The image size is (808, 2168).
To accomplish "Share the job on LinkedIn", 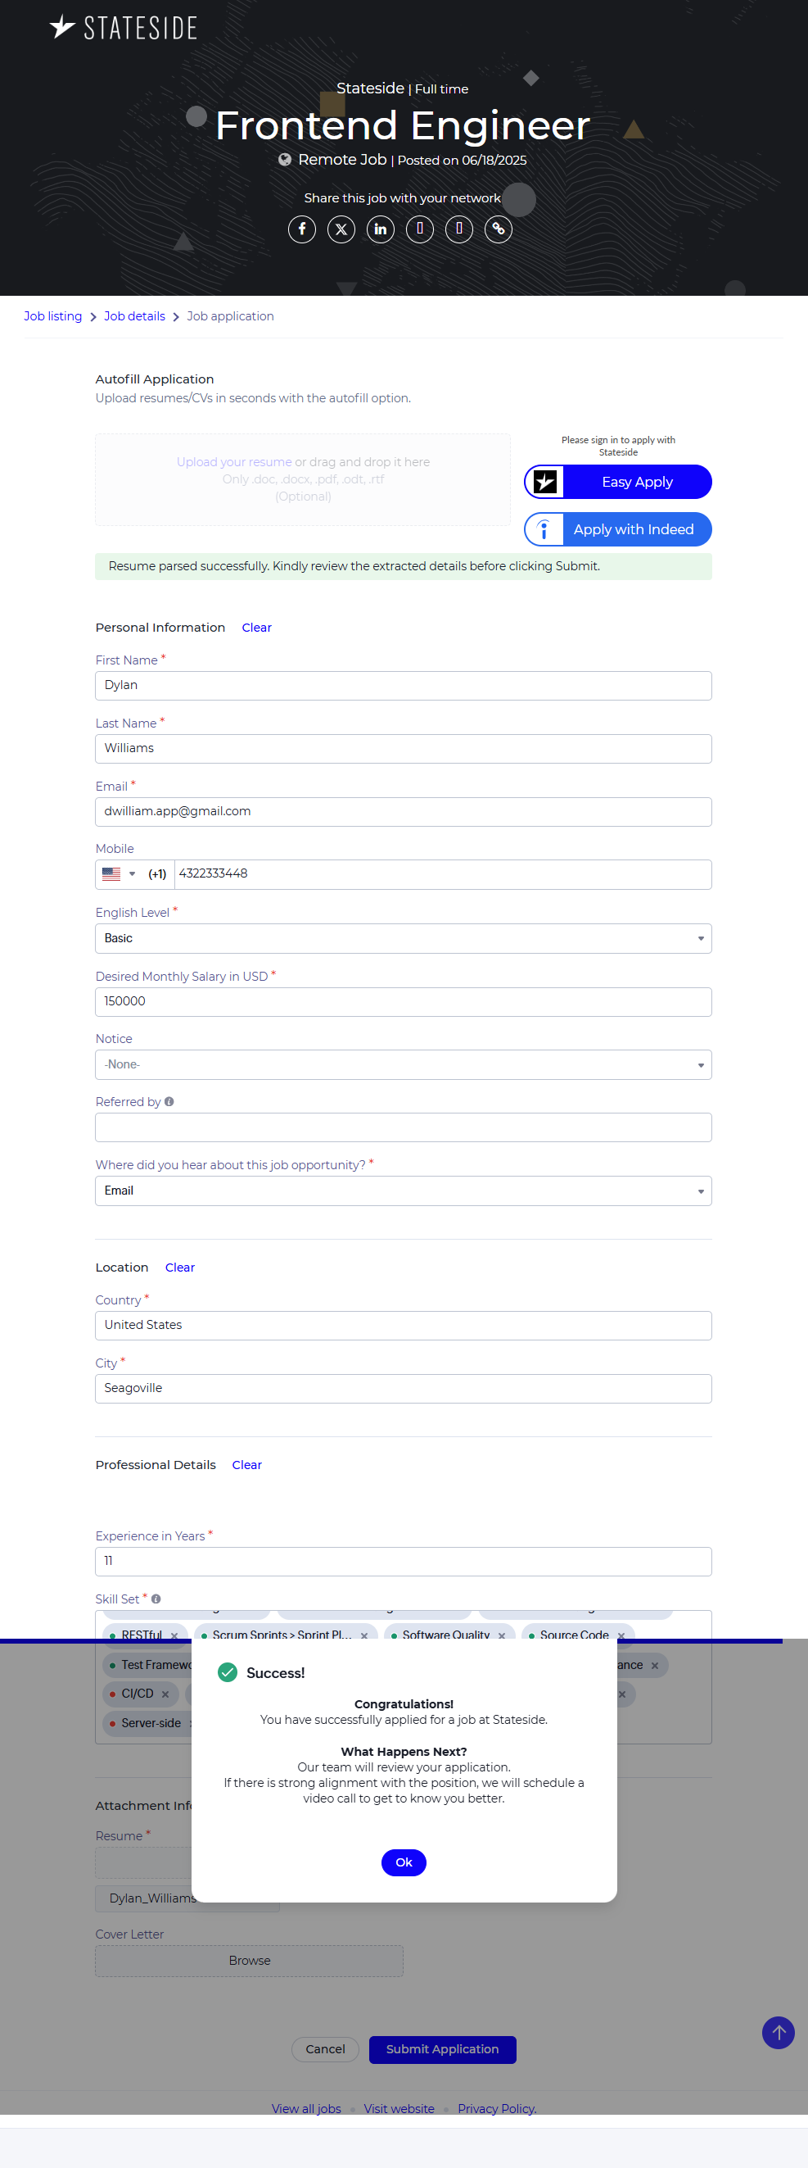I will (x=381, y=229).
